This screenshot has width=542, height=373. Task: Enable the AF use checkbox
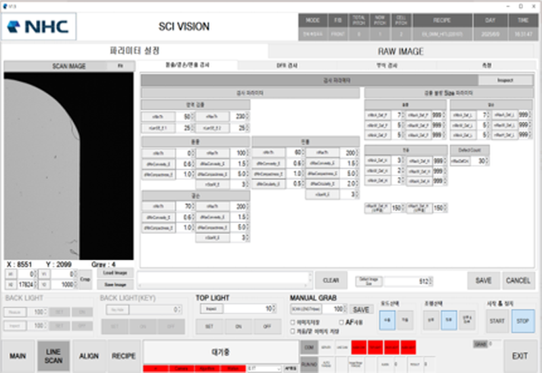click(341, 322)
